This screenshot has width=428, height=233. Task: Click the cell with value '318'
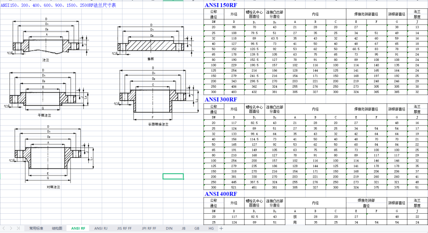(234, 171)
